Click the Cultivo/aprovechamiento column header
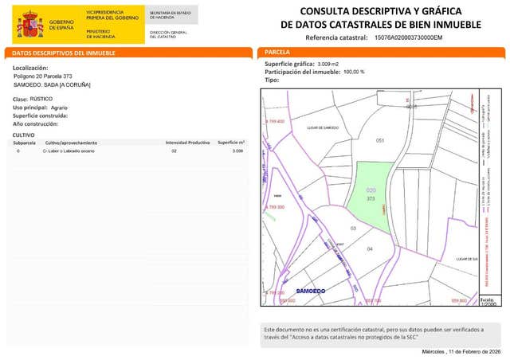510x360 pixels. click(71, 142)
